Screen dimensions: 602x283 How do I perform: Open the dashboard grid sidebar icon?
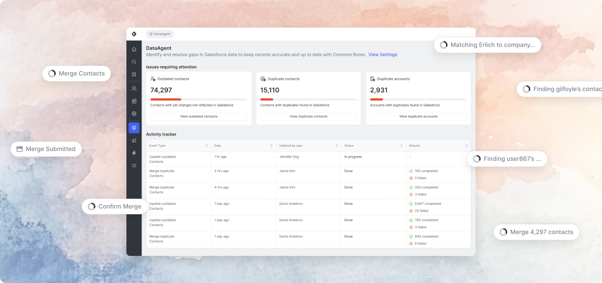[x=134, y=74]
